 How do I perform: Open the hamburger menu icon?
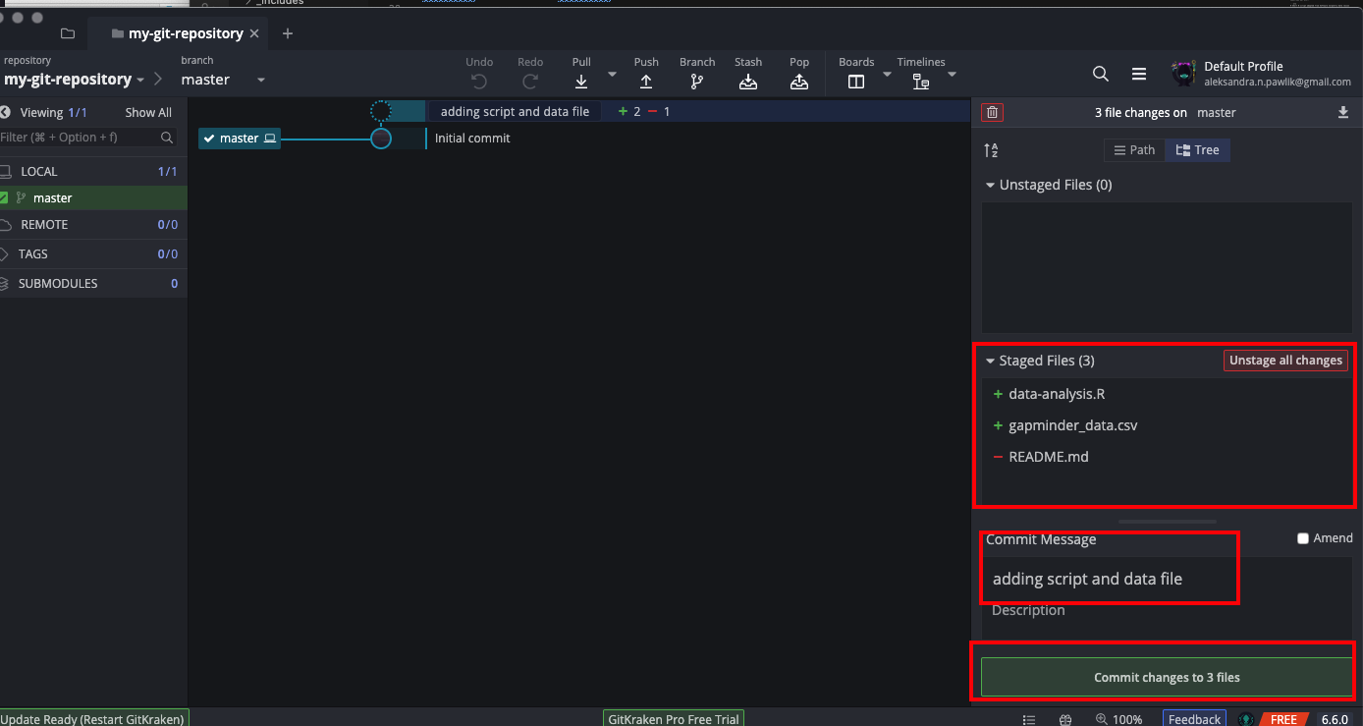click(1139, 74)
